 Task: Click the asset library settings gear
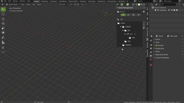[144, 12]
